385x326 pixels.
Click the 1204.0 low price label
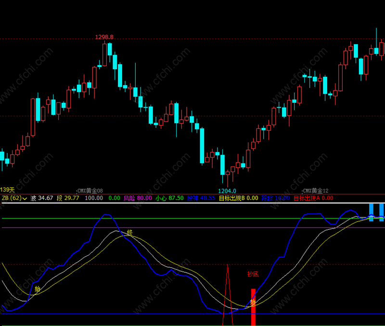(227, 191)
